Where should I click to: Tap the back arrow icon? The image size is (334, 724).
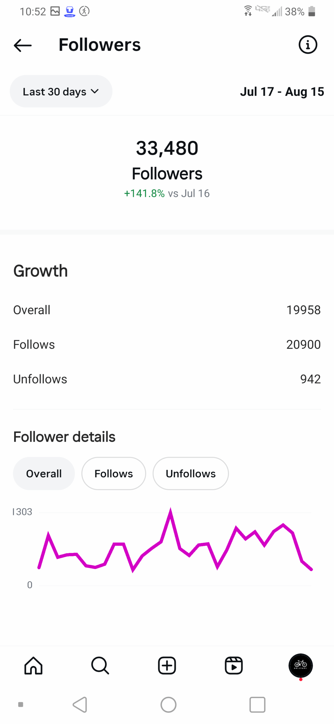point(23,45)
